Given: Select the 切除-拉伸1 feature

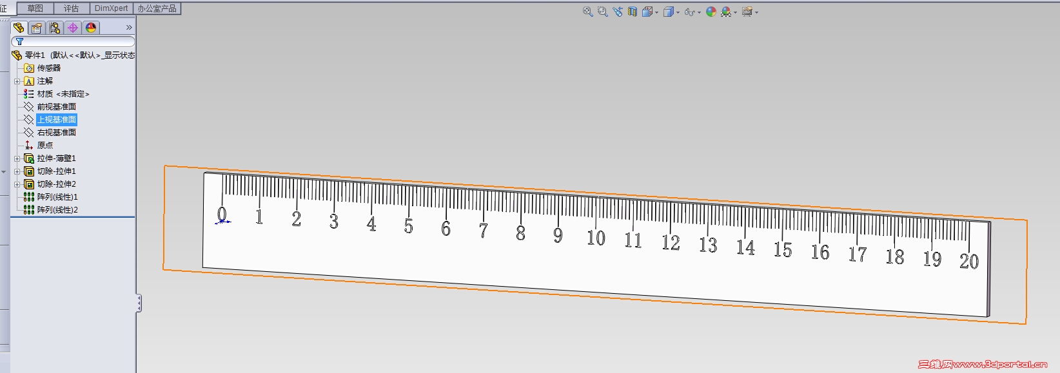Looking at the screenshot, I should tap(56, 171).
